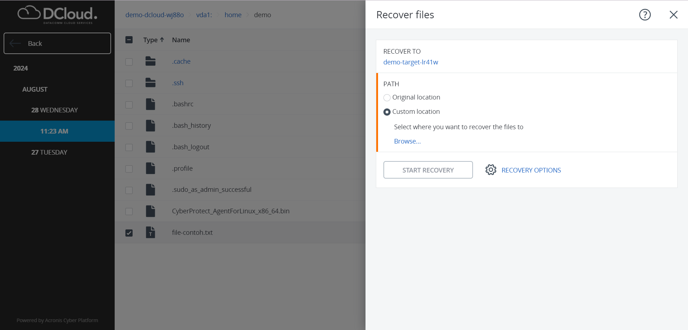Click the .ssh folder icon

pyautogui.click(x=150, y=83)
